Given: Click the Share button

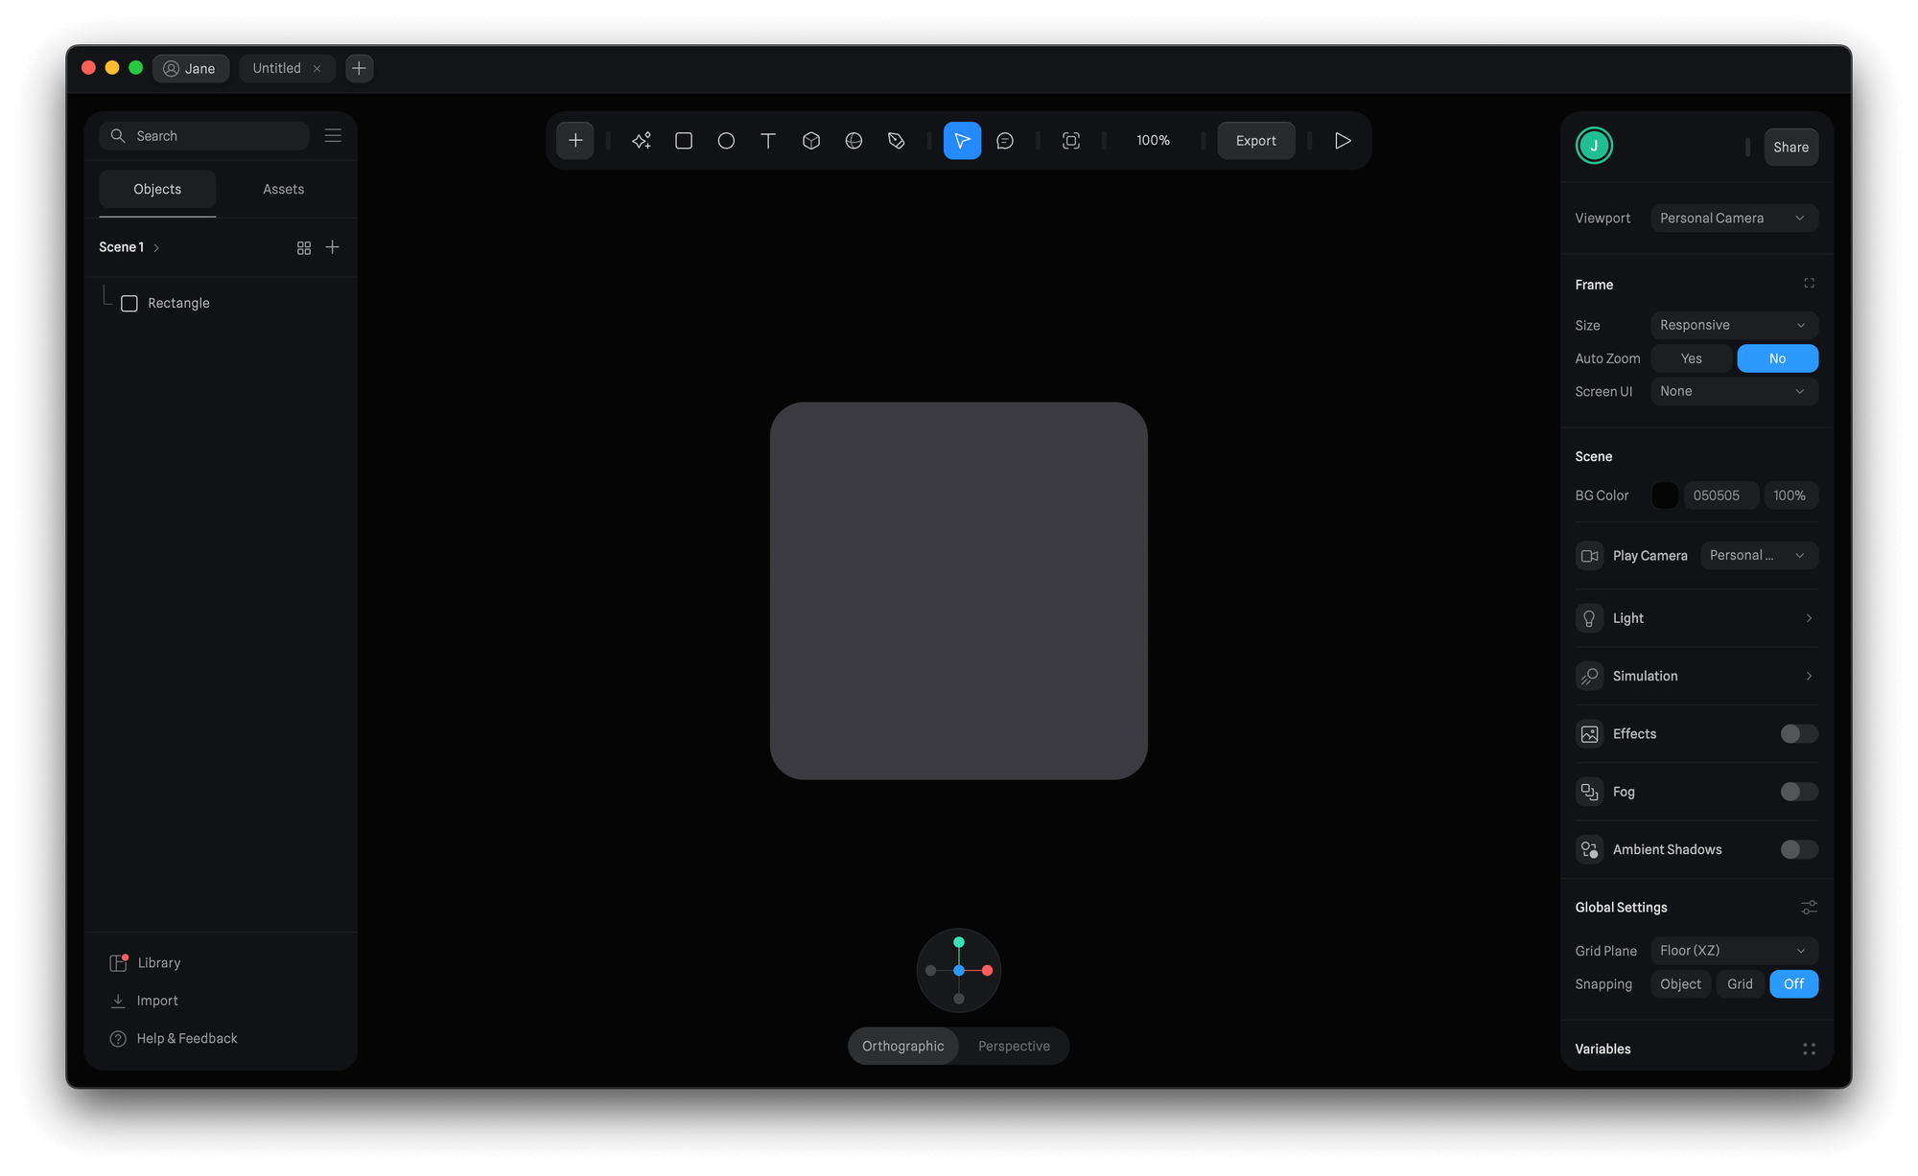Looking at the screenshot, I should (x=1790, y=148).
